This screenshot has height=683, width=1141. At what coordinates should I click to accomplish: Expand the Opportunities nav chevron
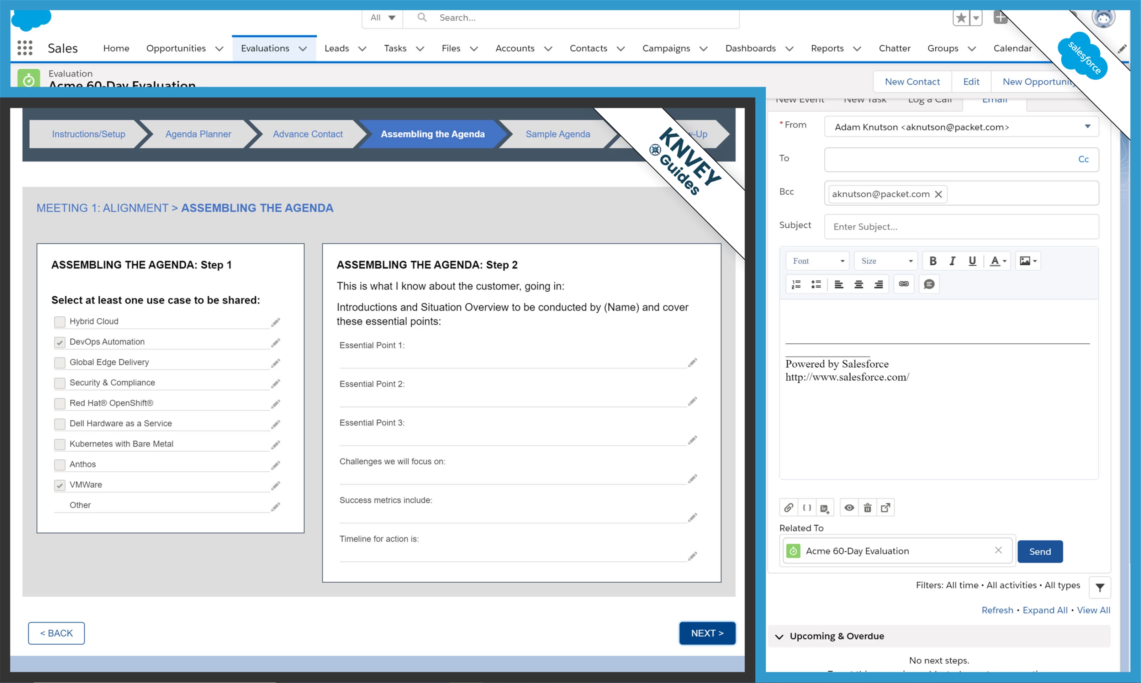220,48
